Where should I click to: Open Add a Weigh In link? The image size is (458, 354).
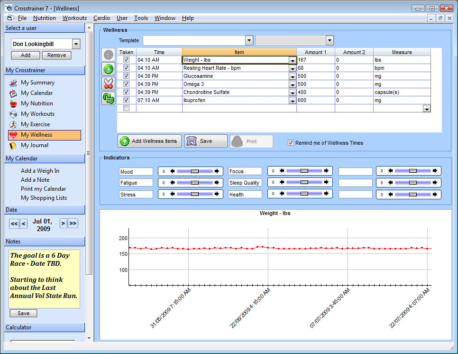[x=40, y=171]
